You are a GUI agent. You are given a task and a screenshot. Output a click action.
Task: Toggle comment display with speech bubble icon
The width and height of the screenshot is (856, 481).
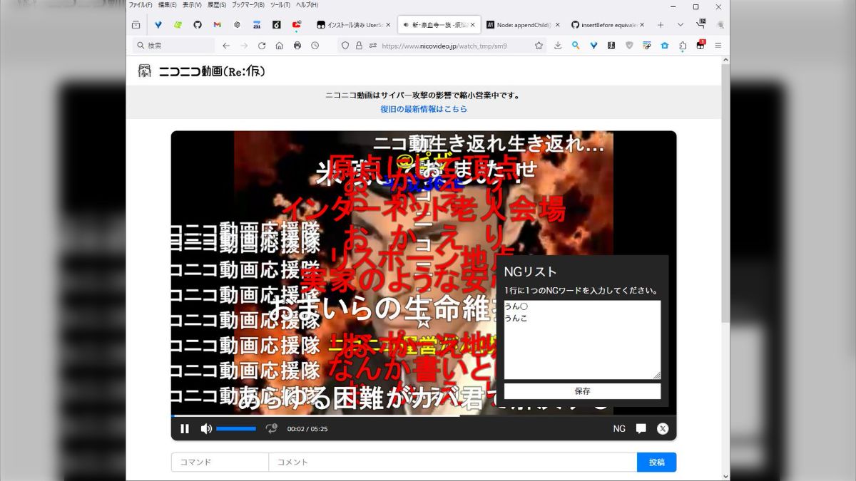pos(641,428)
